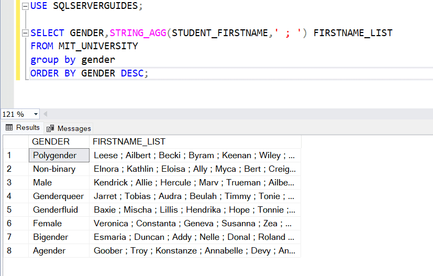
Task: Select the name list starting with Goober
Action: tap(195, 250)
